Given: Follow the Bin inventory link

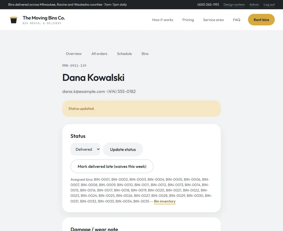Looking at the screenshot, I should pyautogui.click(x=165, y=201).
